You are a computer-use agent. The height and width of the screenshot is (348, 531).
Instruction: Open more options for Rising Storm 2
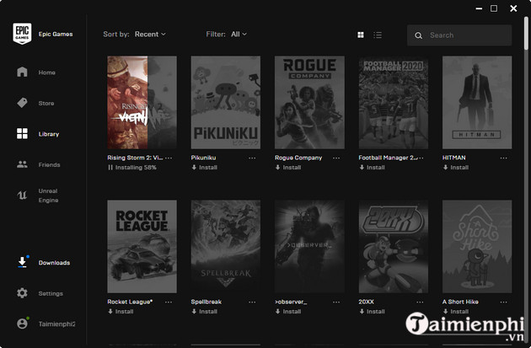pyautogui.click(x=169, y=158)
